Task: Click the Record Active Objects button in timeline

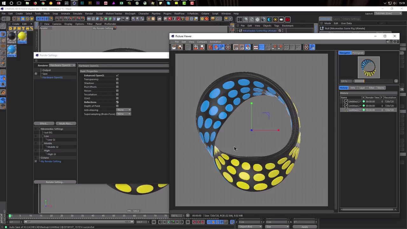Action: coord(194,222)
